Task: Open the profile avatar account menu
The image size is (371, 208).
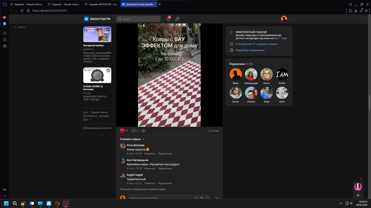Action: pos(285,19)
